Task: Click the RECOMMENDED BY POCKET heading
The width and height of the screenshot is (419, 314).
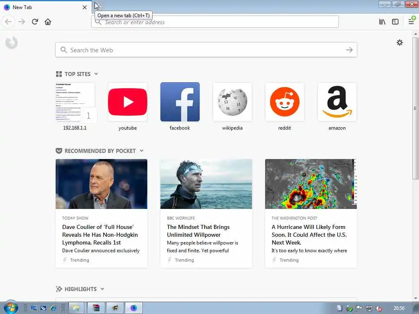Action: (x=100, y=151)
